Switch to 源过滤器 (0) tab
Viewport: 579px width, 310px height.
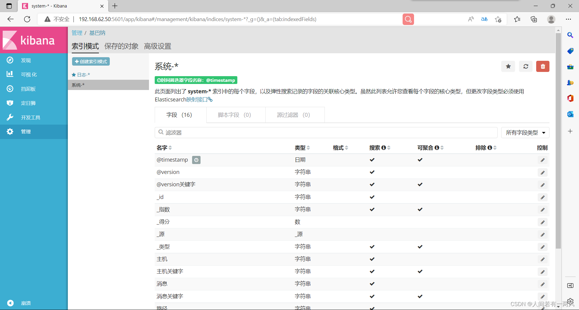click(x=295, y=115)
